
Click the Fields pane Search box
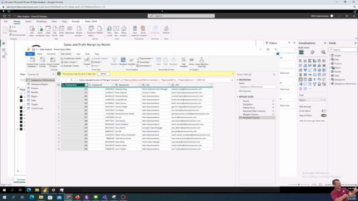342,50
